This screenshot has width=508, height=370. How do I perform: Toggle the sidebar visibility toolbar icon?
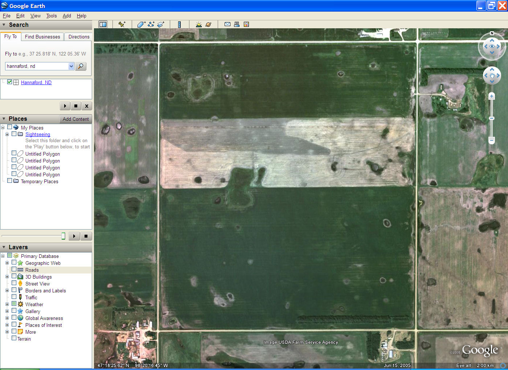click(103, 24)
